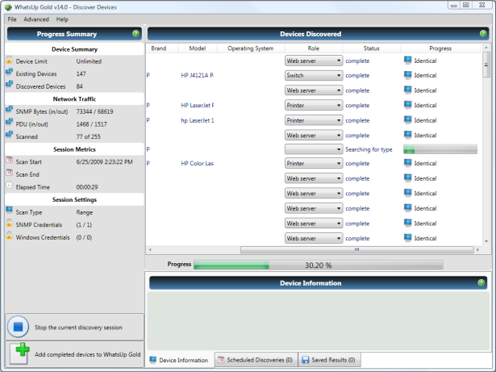Click the Device Limit warning icon

[x=9, y=61]
